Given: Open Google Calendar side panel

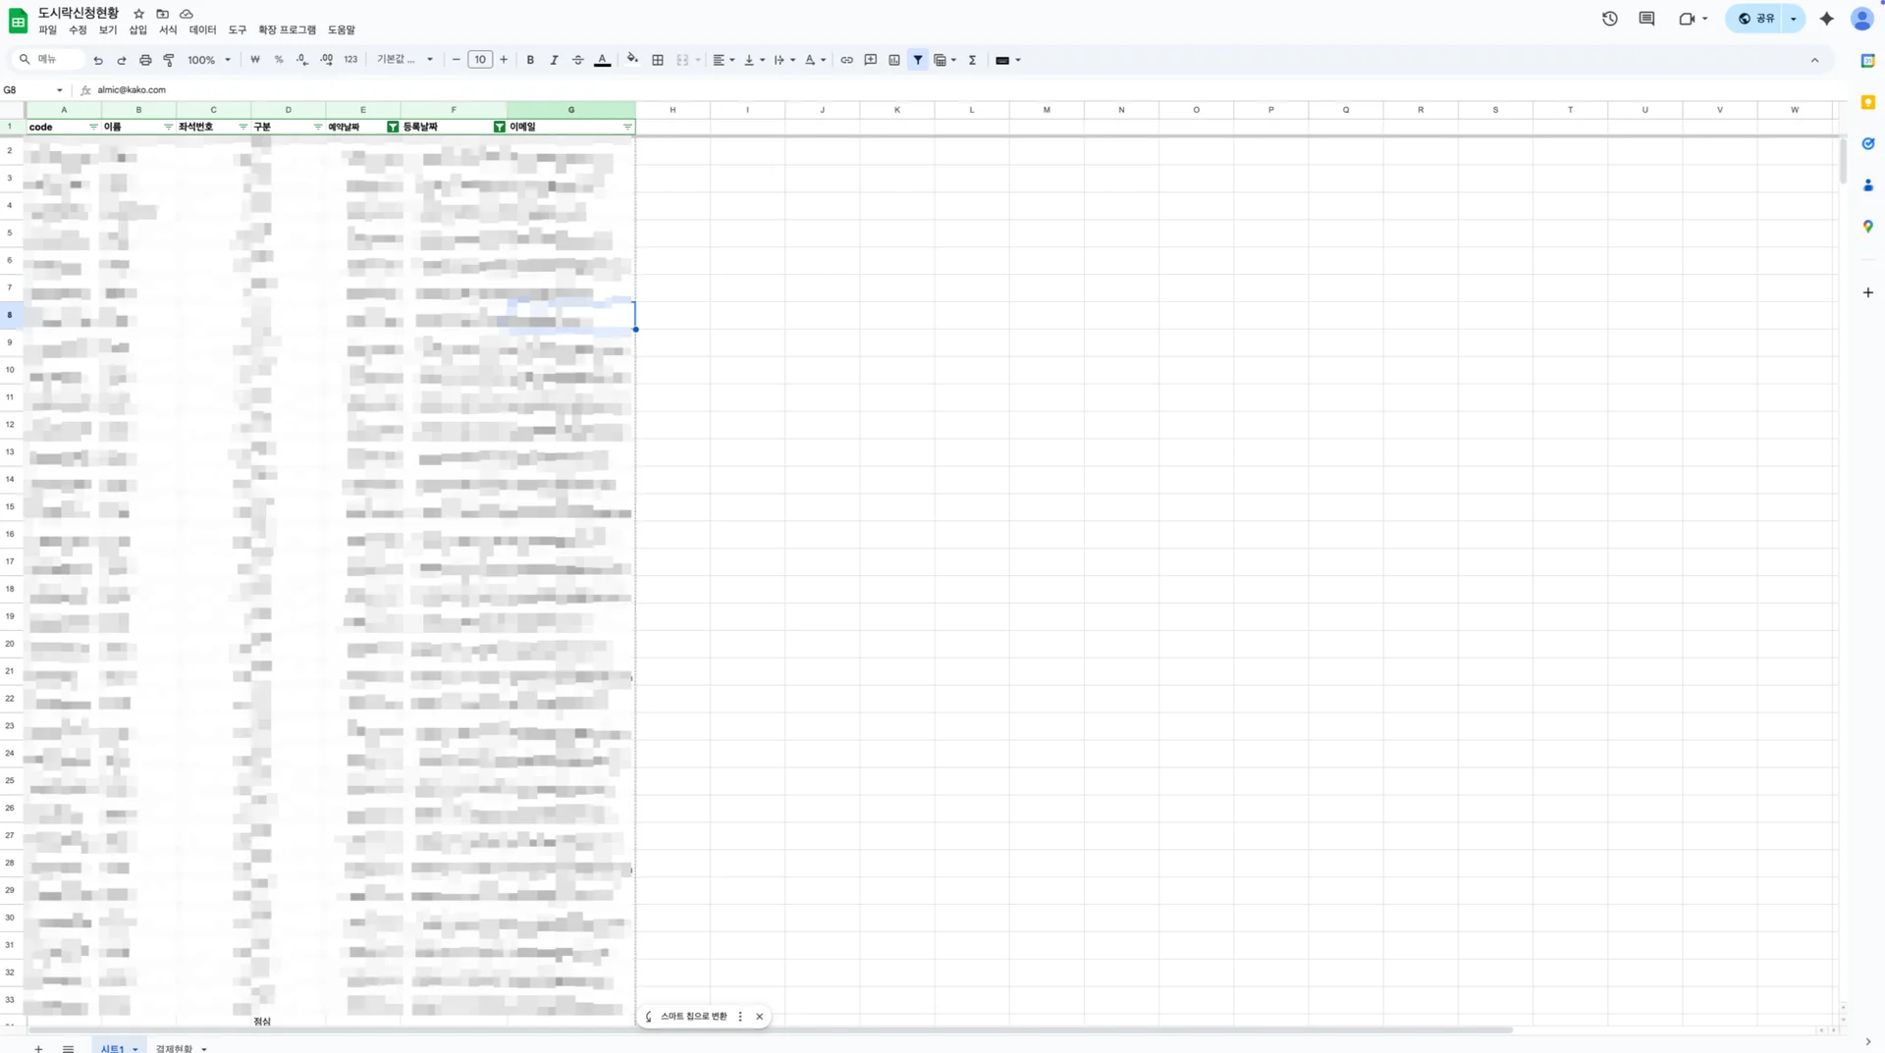Looking at the screenshot, I should click(1868, 61).
